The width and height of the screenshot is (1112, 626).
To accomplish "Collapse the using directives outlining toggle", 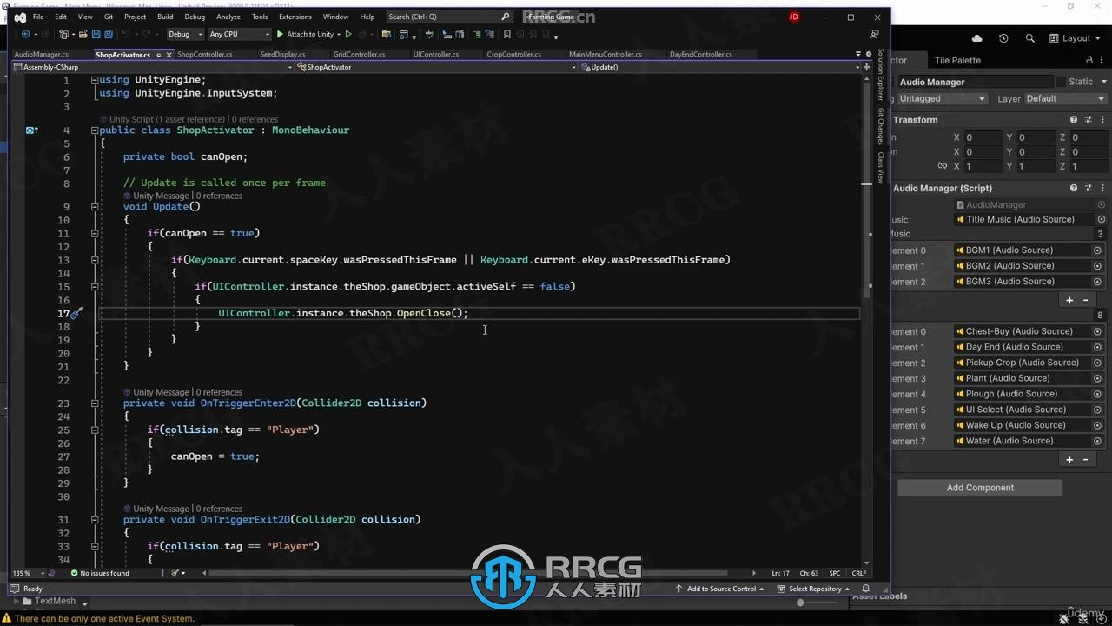I will point(94,80).
